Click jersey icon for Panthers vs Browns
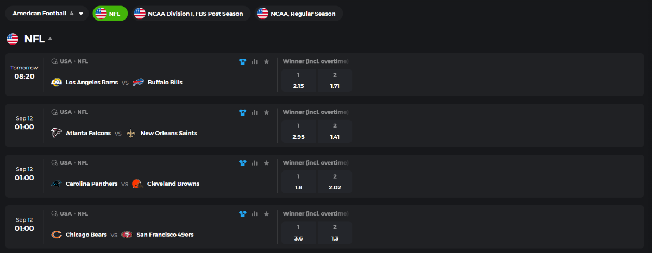The width and height of the screenshot is (652, 253). click(243, 163)
